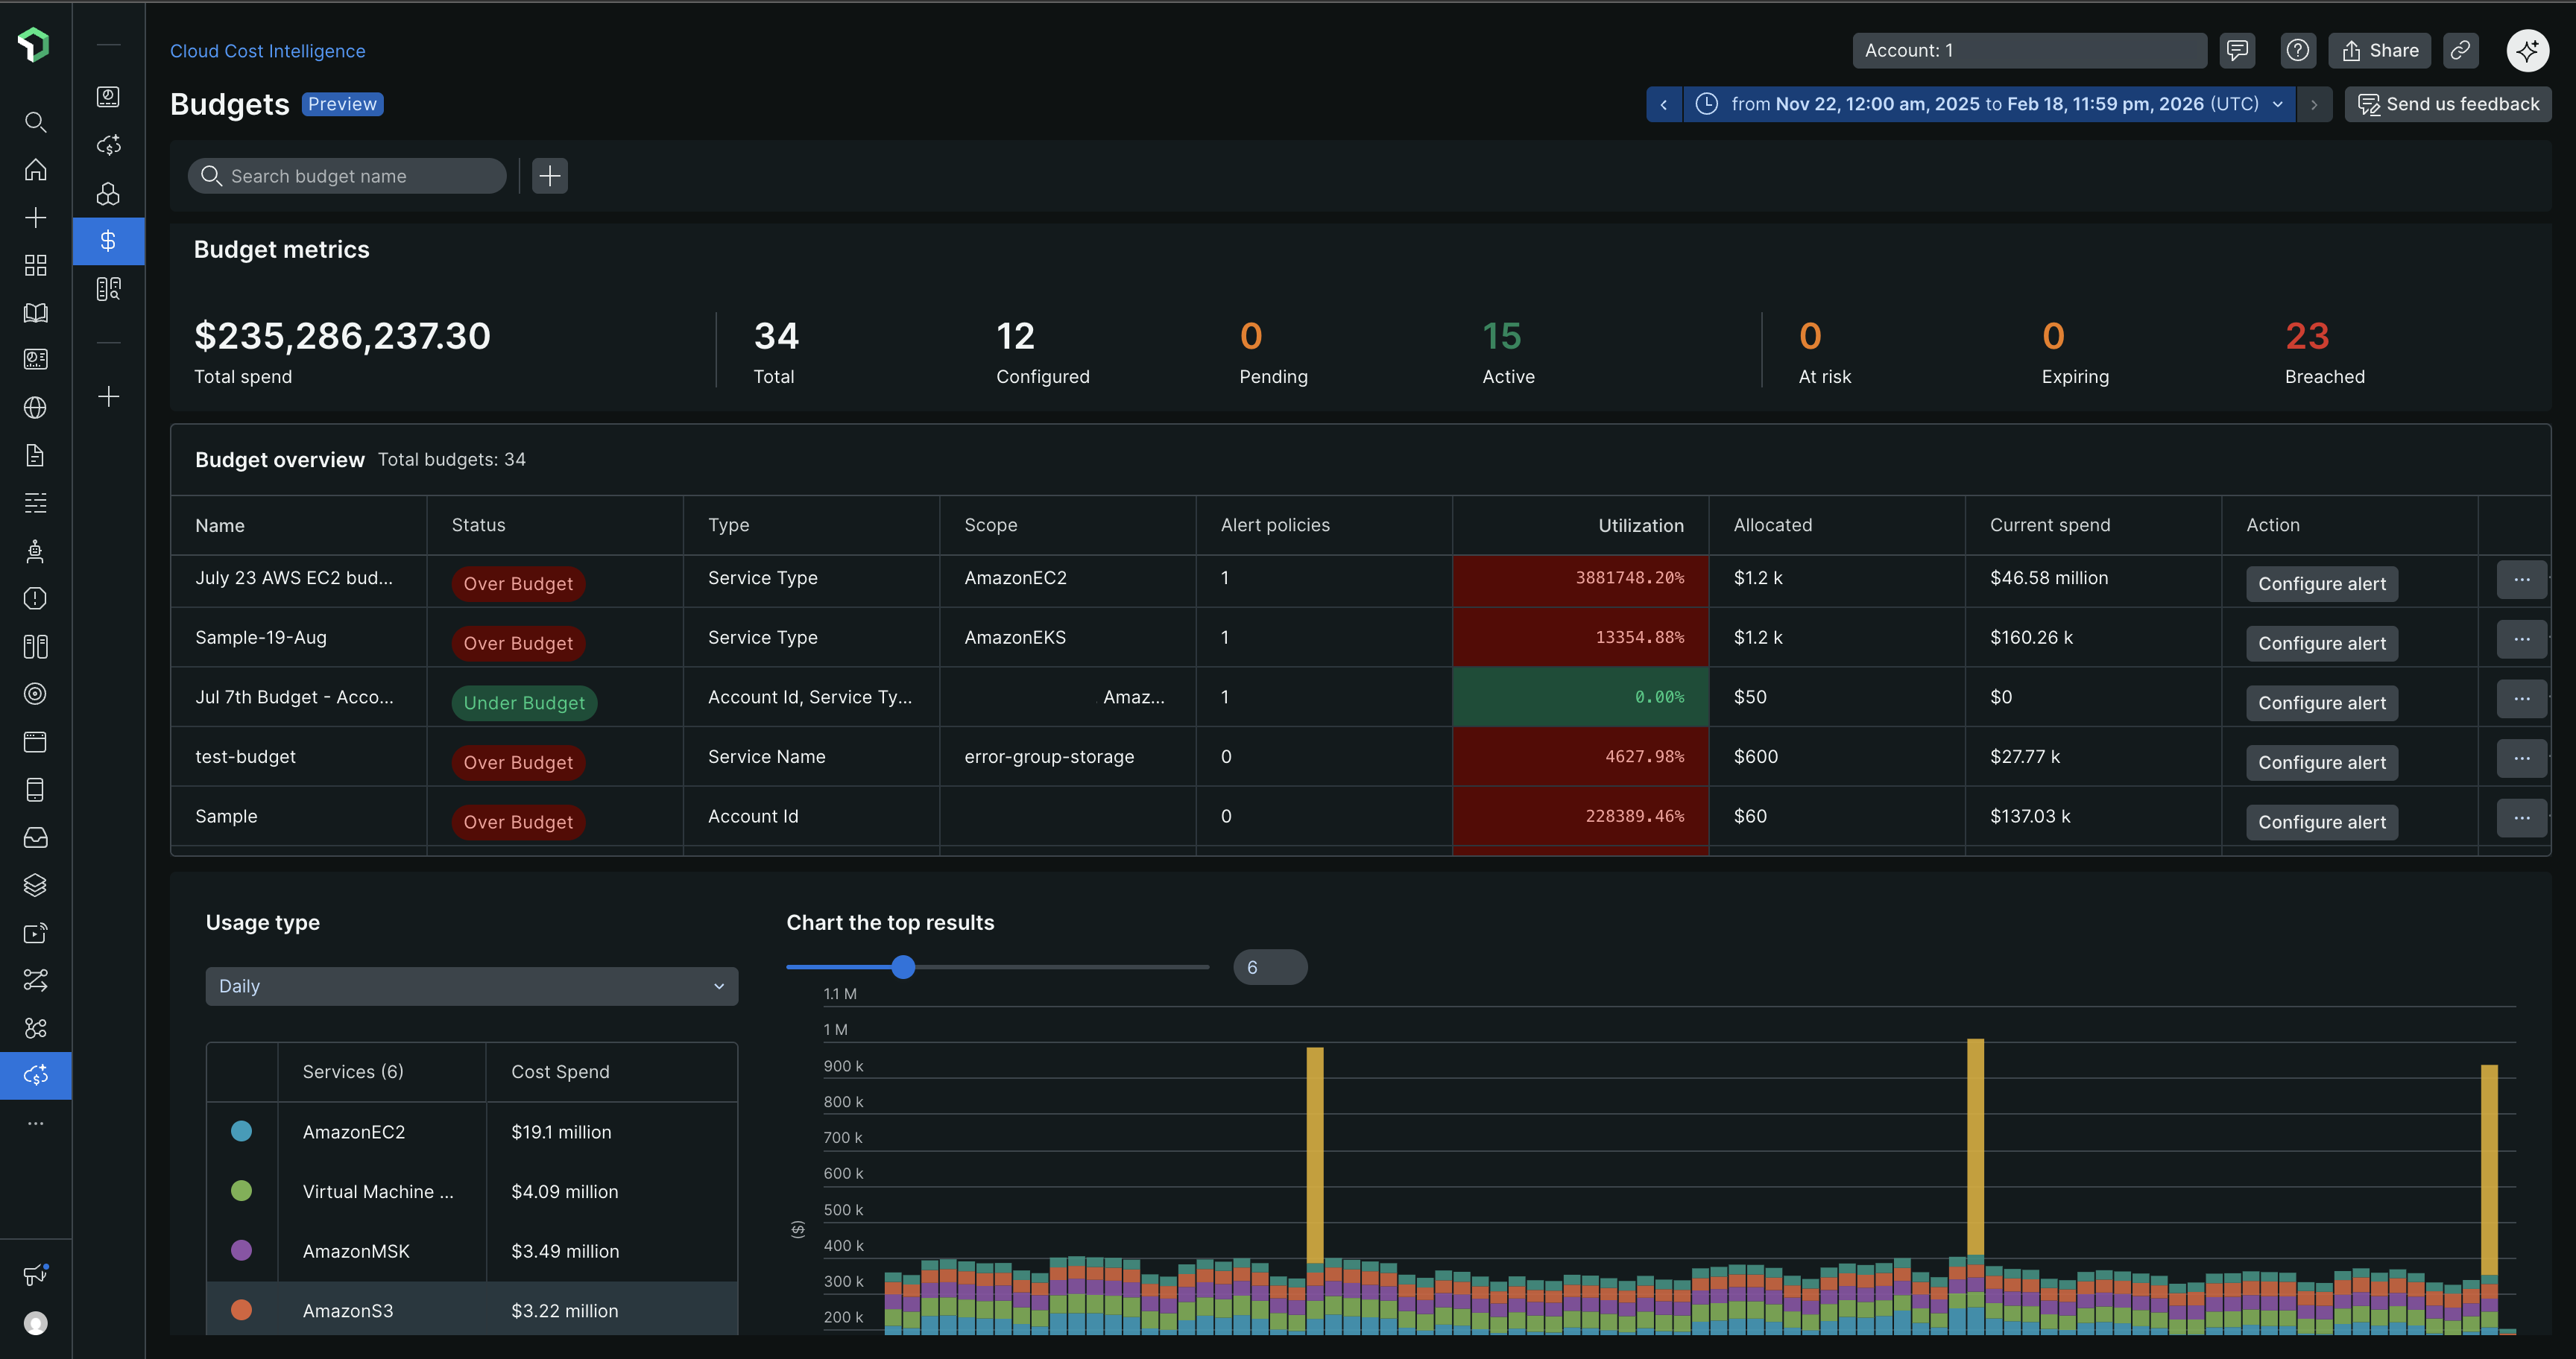The width and height of the screenshot is (2576, 1359).
Task: Select the dollar-sign budgets icon in the rail
Action: [108, 241]
